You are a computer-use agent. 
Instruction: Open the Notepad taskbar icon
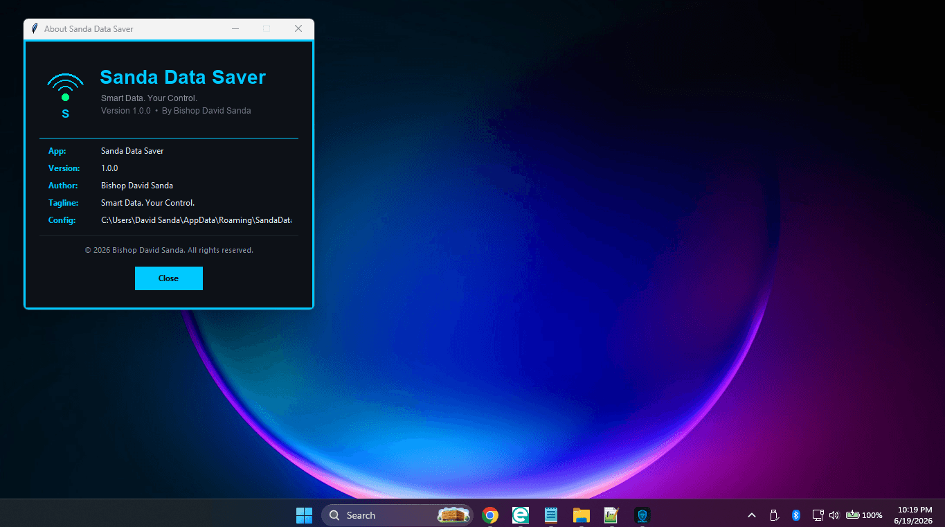click(551, 515)
